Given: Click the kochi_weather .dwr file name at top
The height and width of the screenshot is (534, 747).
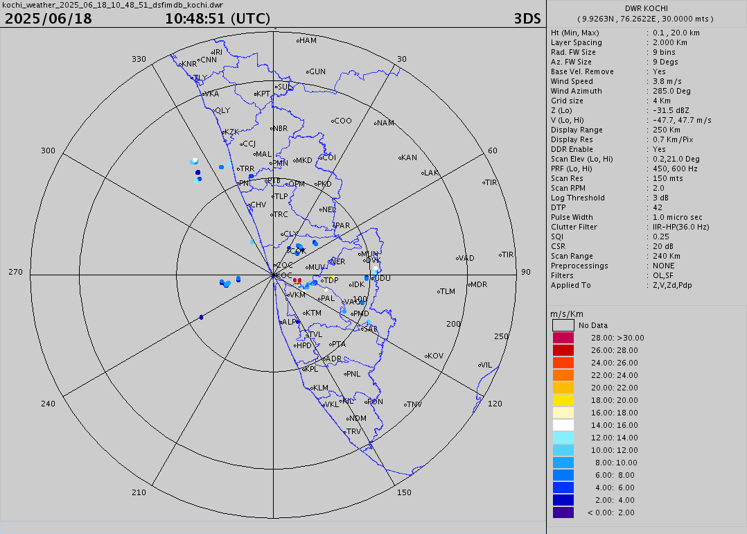Looking at the screenshot, I should [x=112, y=5].
